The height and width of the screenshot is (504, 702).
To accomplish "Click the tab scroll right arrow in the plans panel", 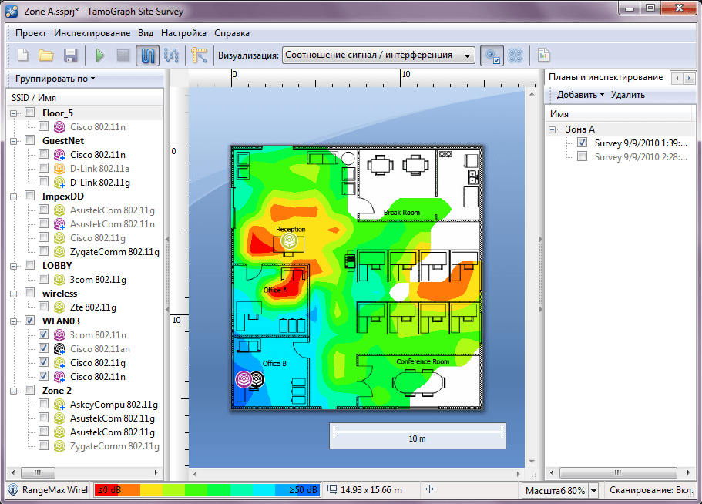I will tap(689, 78).
